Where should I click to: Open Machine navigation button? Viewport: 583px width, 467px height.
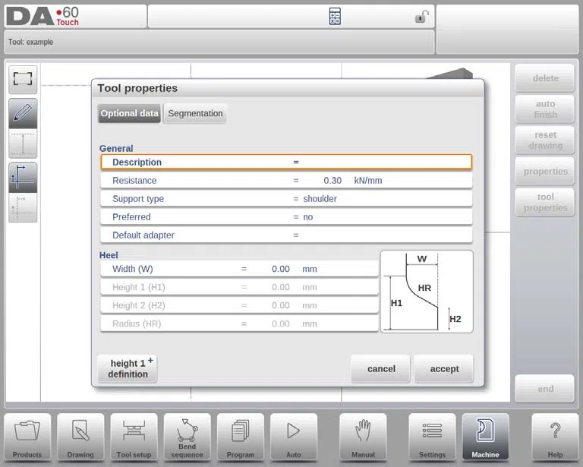pyautogui.click(x=485, y=437)
